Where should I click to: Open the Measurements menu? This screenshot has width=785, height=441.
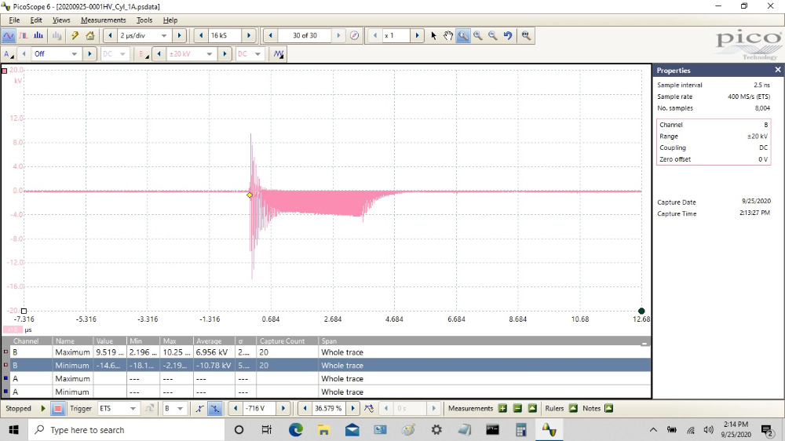click(x=103, y=20)
